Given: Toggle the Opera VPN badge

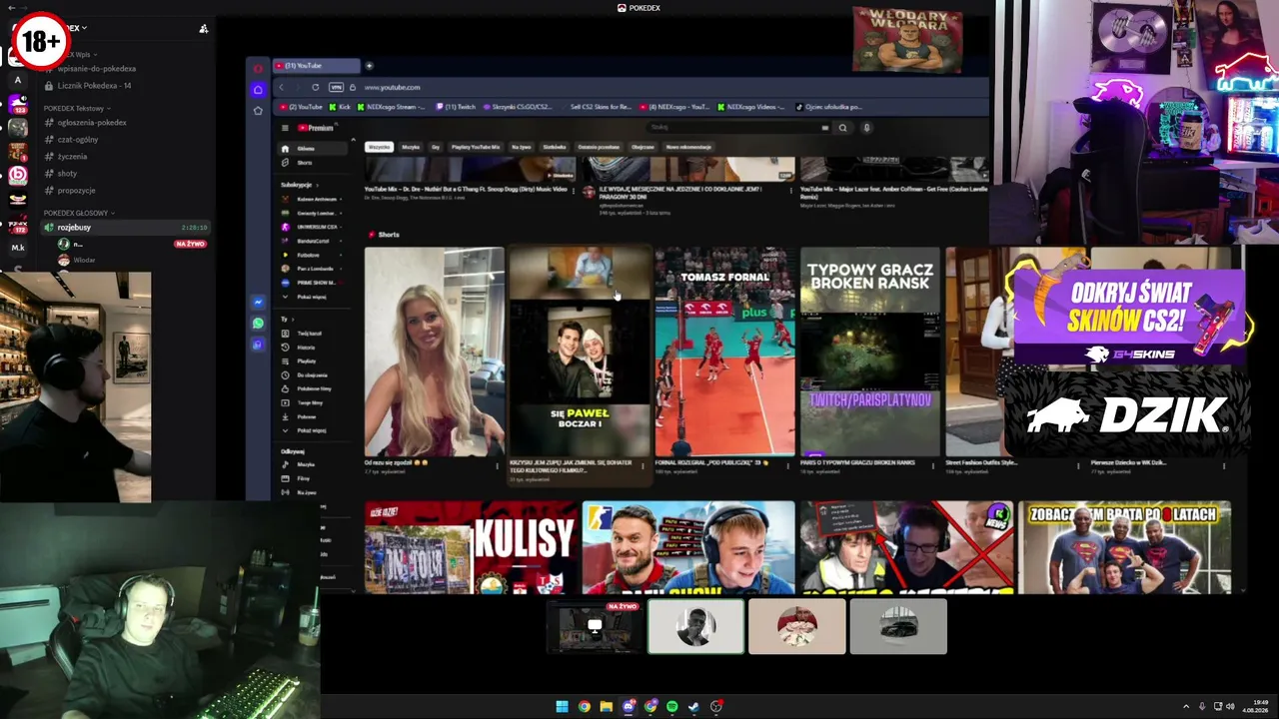Looking at the screenshot, I should coord(336,87).
